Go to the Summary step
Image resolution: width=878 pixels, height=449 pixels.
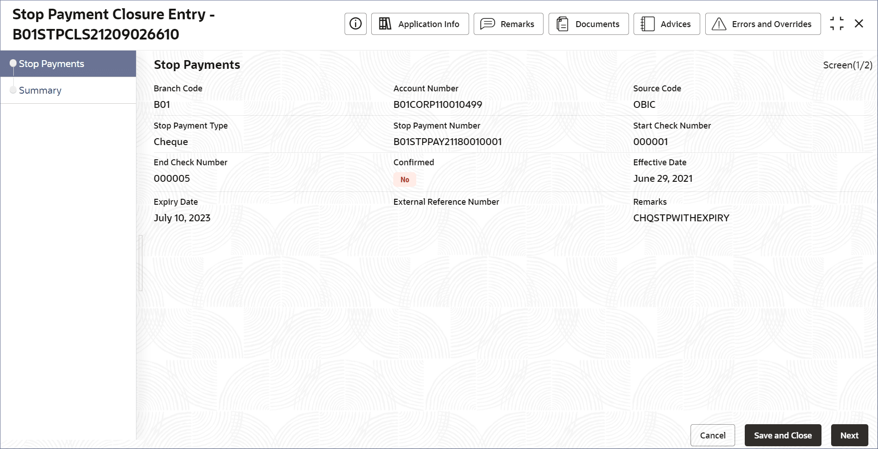68,90
